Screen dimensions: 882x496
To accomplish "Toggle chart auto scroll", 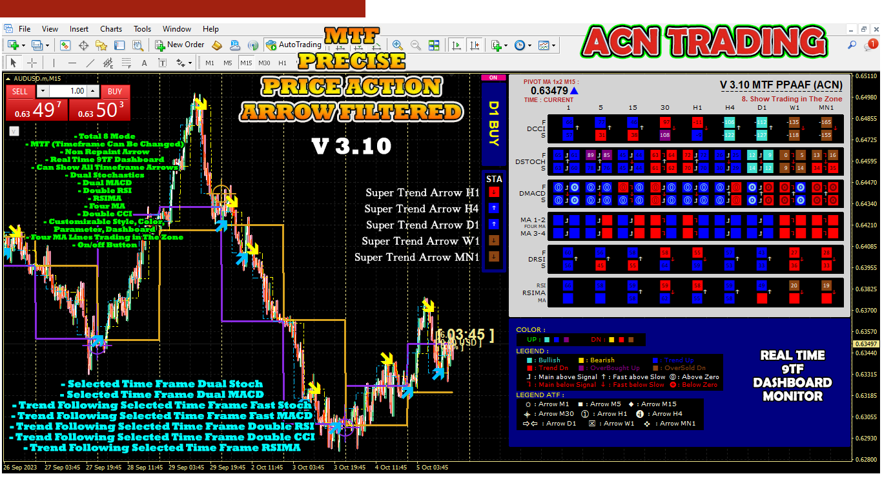I will [x=456, y=45].
